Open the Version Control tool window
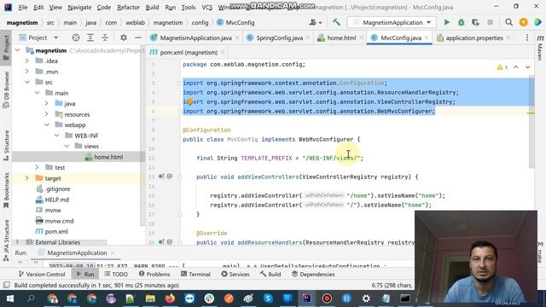 tap(42, 275)
